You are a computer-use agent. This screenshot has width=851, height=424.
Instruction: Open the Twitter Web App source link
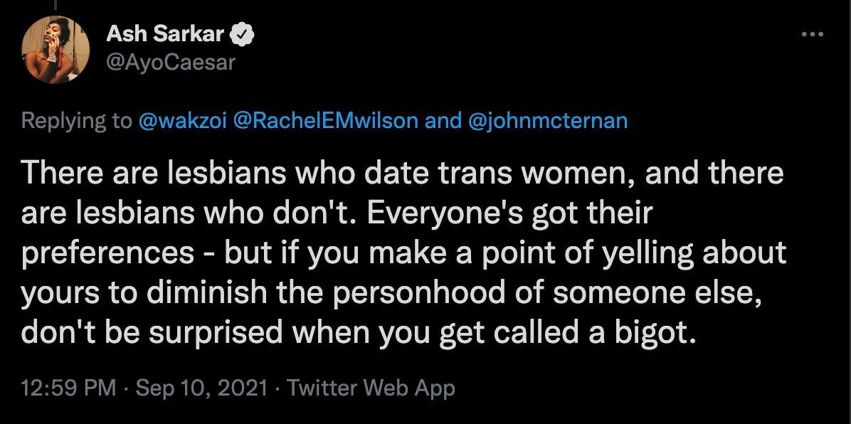pos(371,388)
